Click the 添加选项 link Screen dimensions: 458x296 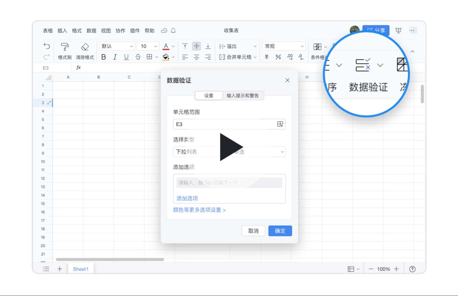coord(187,198)
